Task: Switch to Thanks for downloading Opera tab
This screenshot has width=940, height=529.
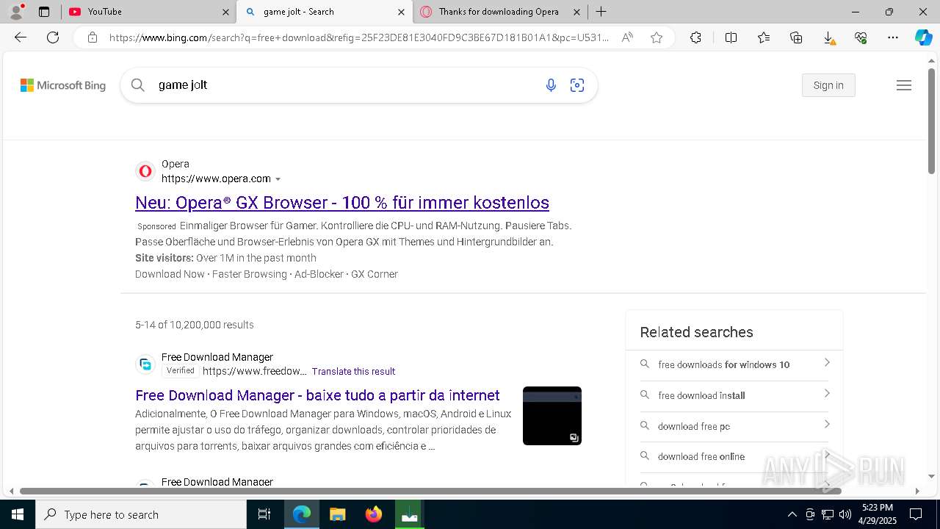Action: (x=500, y=12)
